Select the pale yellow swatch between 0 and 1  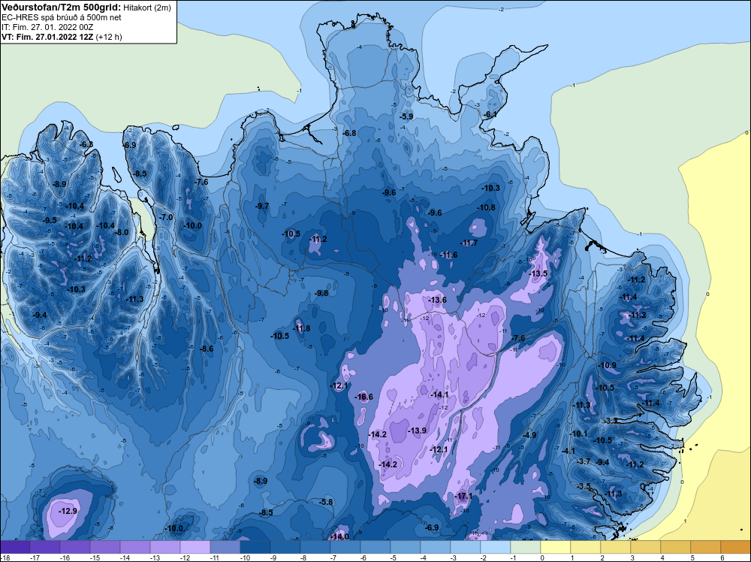coord(556,547)
